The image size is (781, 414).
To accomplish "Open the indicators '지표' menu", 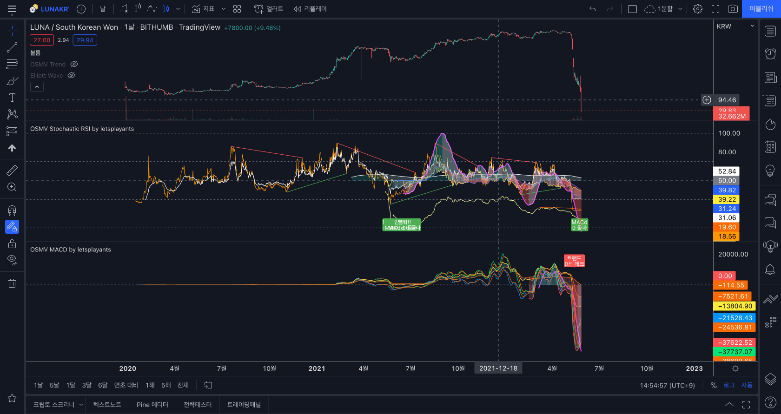I will click(203, 9).
